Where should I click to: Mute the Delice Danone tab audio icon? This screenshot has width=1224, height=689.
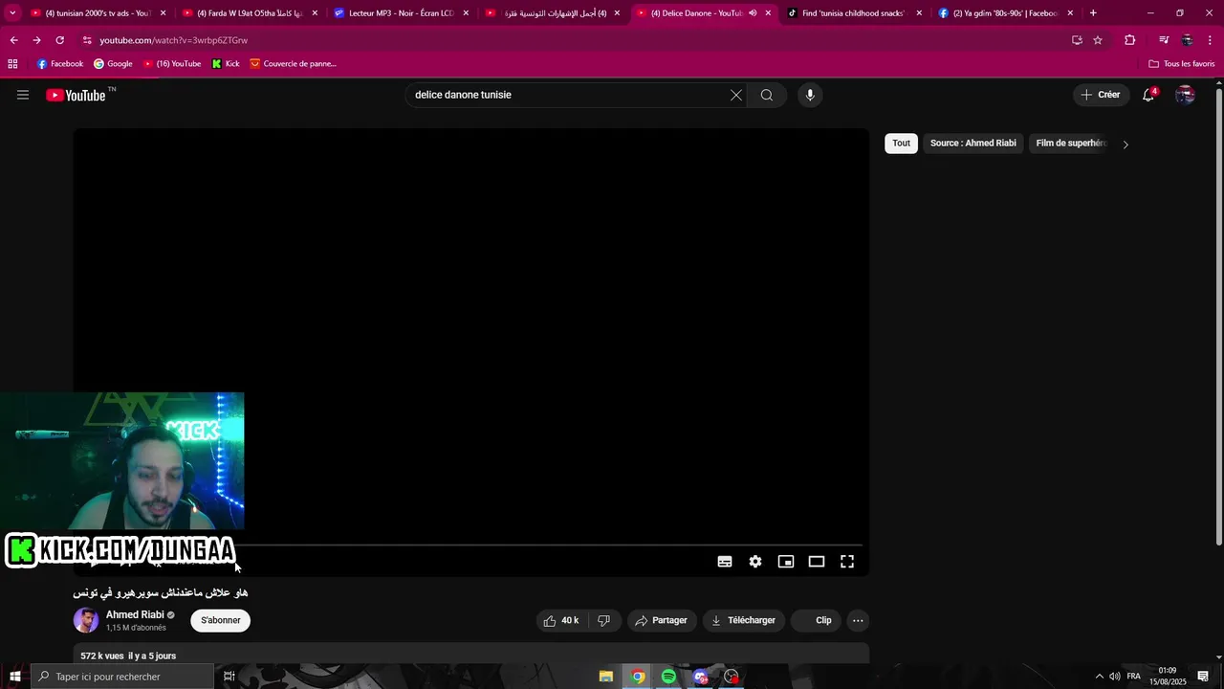tap(753, 13)
